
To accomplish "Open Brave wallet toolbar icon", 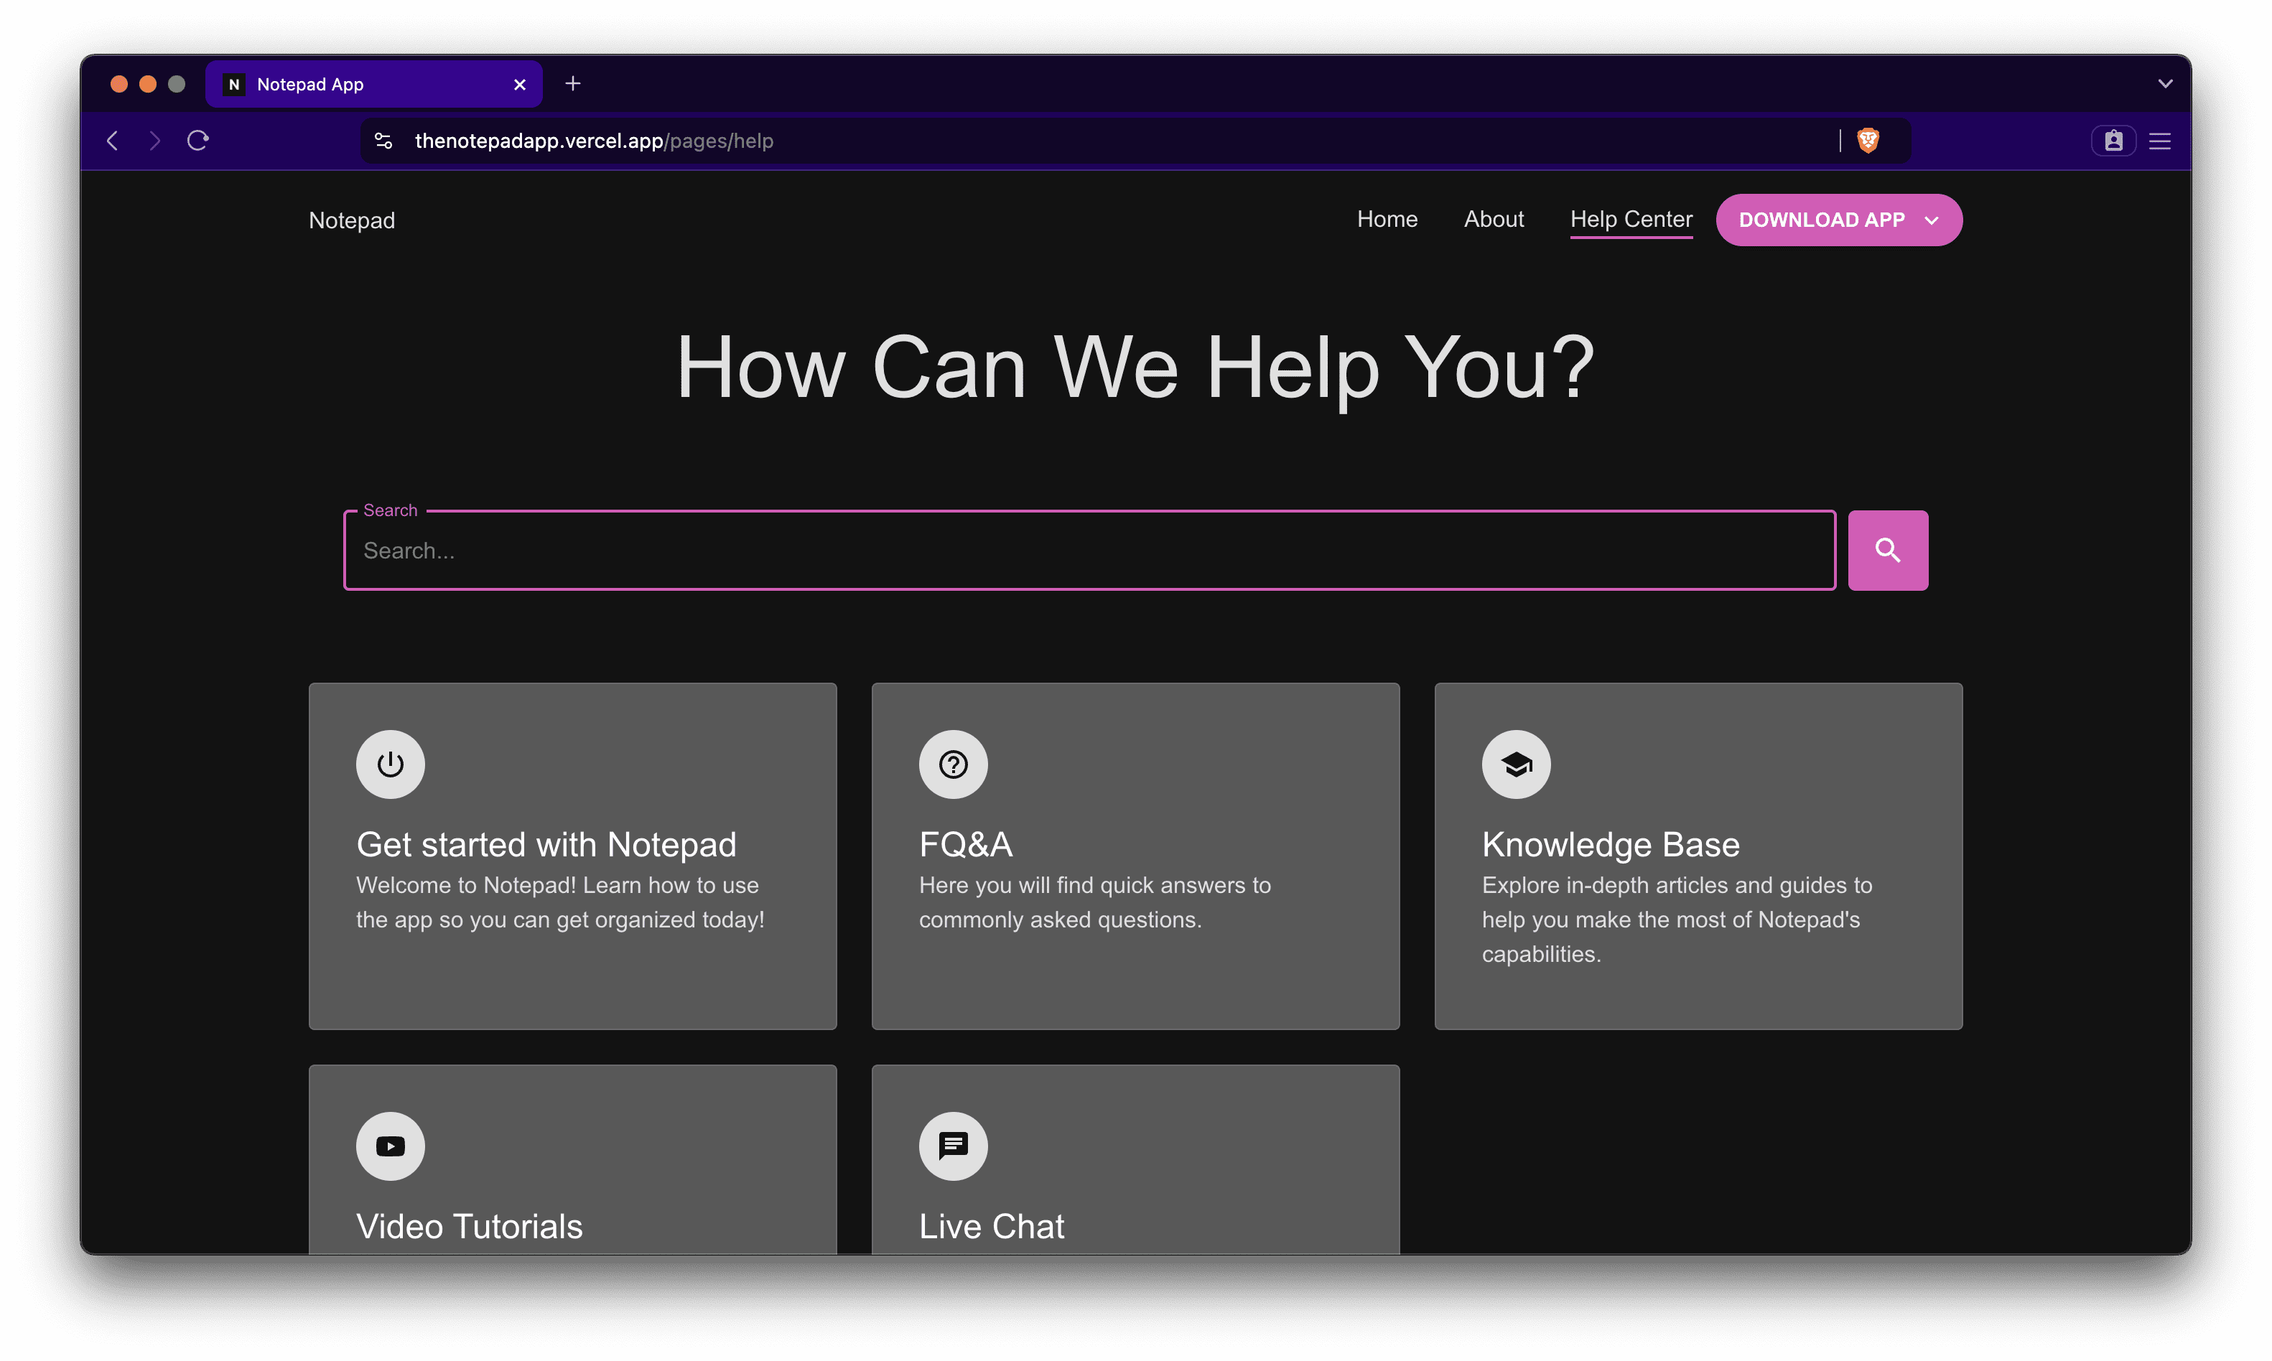I will pos(2113,140).
